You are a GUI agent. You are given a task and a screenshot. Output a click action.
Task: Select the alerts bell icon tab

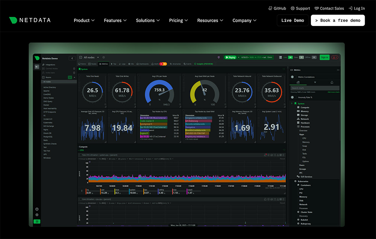[332, 82]
